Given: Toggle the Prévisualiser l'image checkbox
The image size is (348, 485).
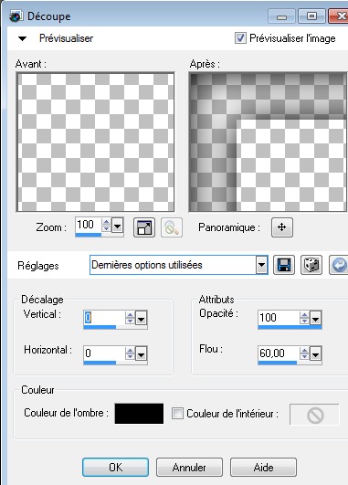Looking at the screenshot, I should click(x=240, y=38).
